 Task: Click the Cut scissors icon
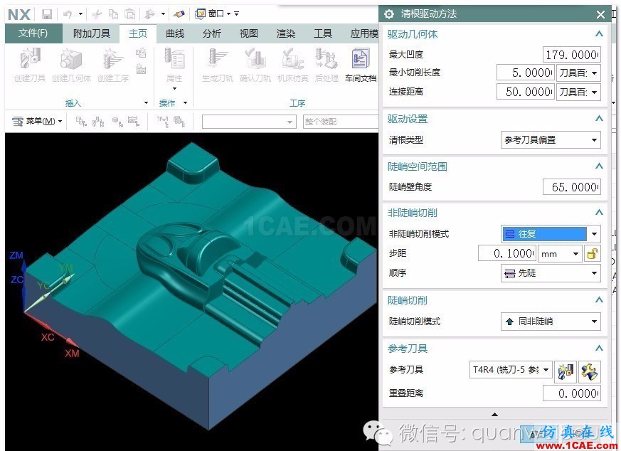(x=96, y=15)
